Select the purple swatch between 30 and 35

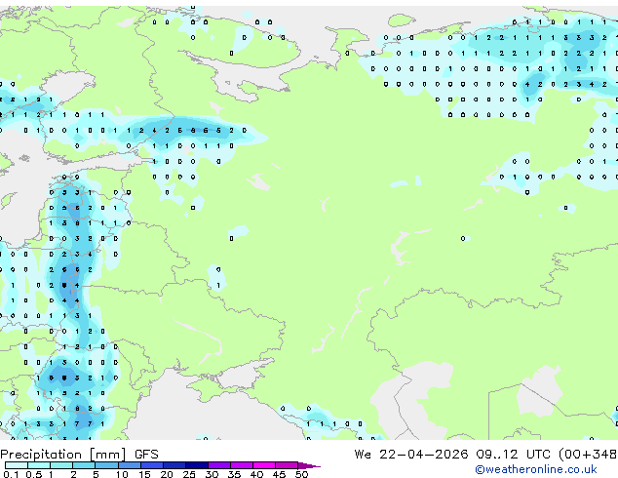[218, 465]
